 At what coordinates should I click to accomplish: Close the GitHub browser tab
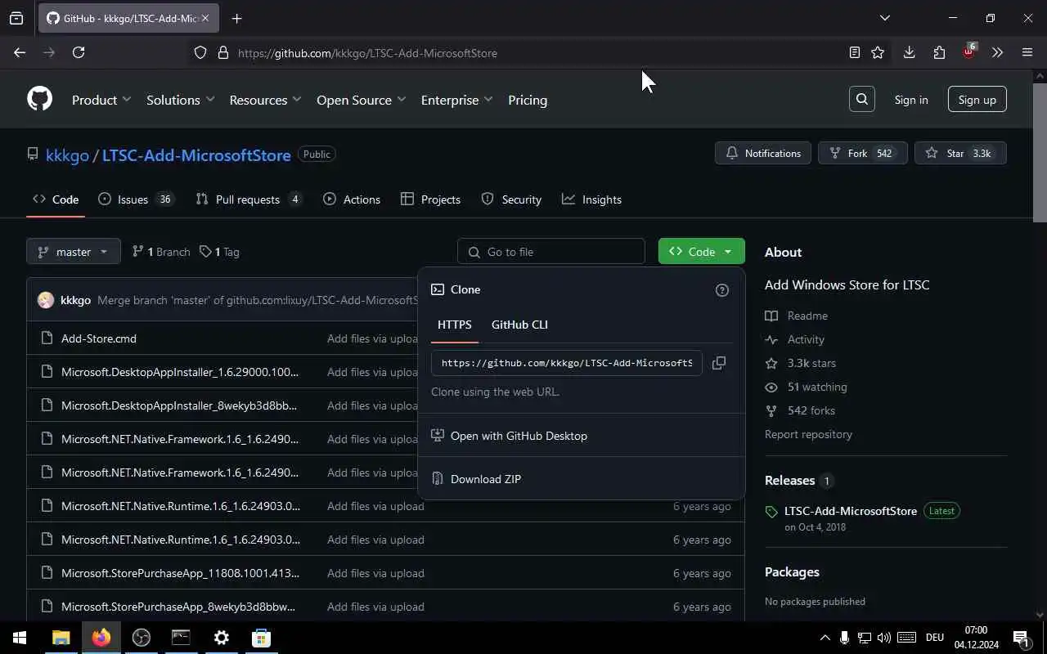(x=205, y=18)
